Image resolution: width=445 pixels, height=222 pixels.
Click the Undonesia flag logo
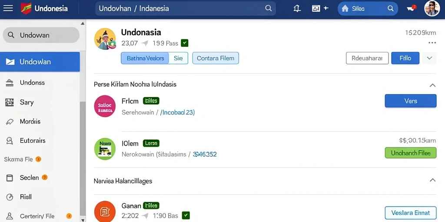coord(26,8)
